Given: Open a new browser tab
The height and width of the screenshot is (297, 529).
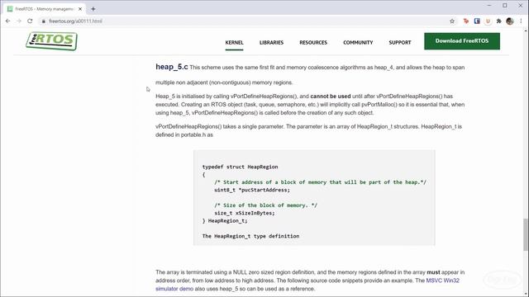Looking at the screenshot, I should click(x=93, y=9).
